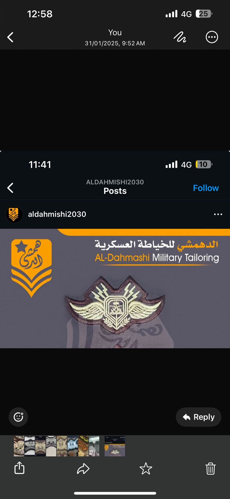Open the circled ellipsis more-options menu
The image size is (230, 499).
click(x=212, y=37)
